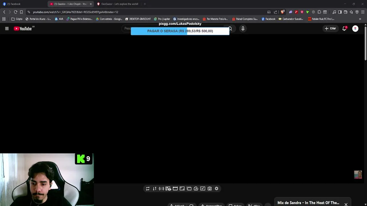Image resolution: width=367 pixels, height=206 pixels.
Task: Click the video filters sparkle icon in player toolbar
Action: click(x=203, y=189)
